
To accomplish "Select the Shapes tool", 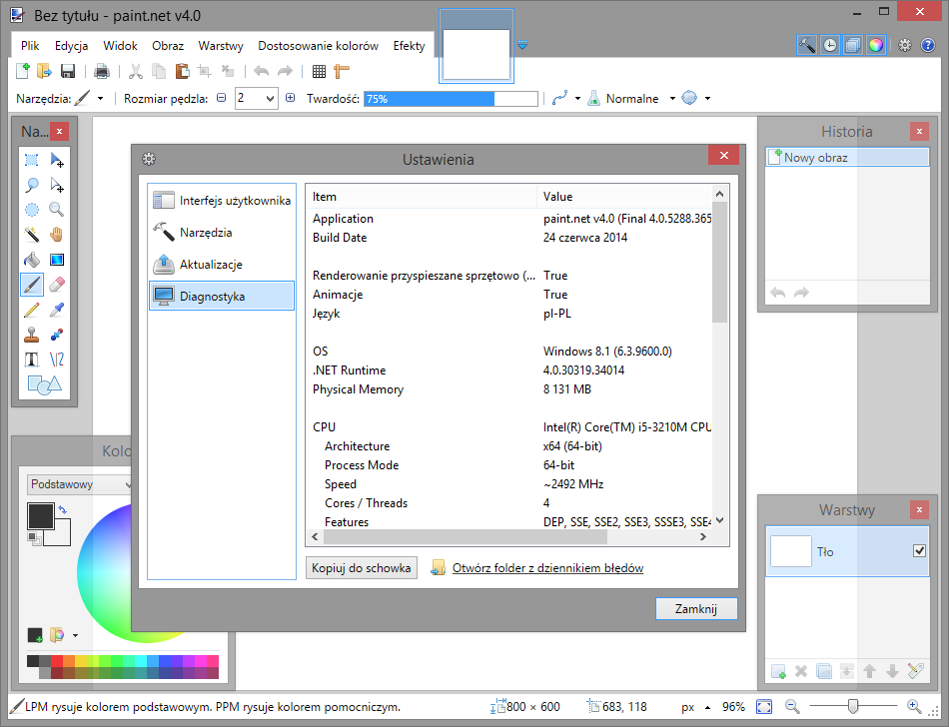I will click(x=44, y=384).
